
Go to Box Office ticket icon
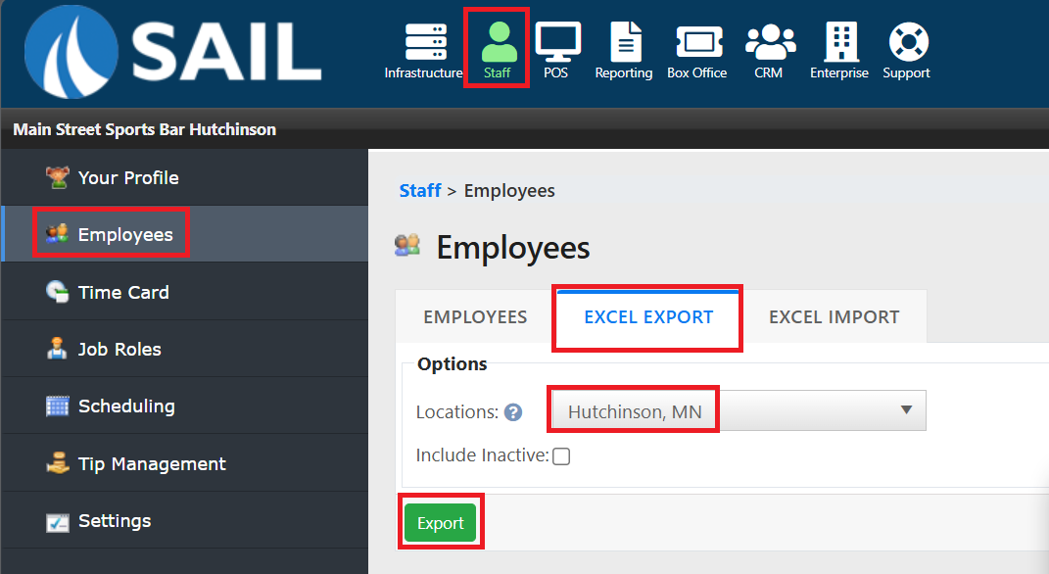tap(697, 42)
